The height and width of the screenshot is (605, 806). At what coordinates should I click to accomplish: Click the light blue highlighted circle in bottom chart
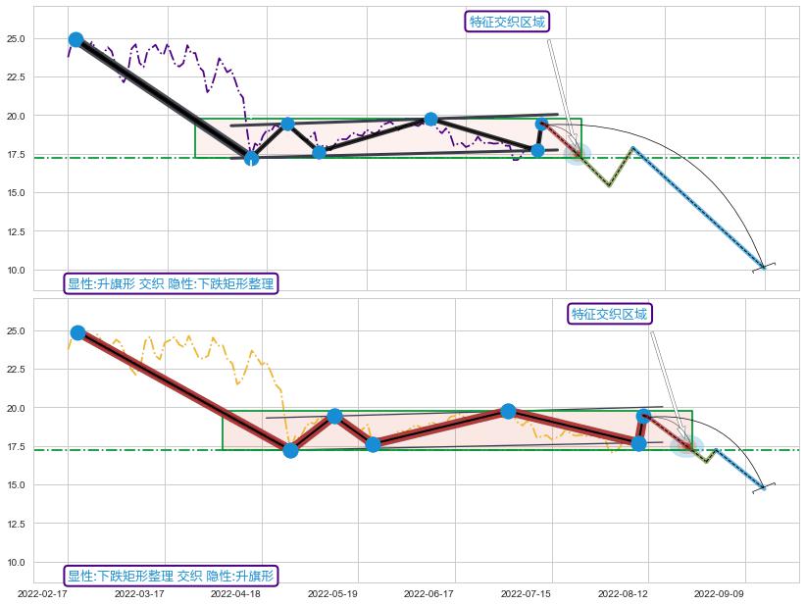tap(686, 446)
